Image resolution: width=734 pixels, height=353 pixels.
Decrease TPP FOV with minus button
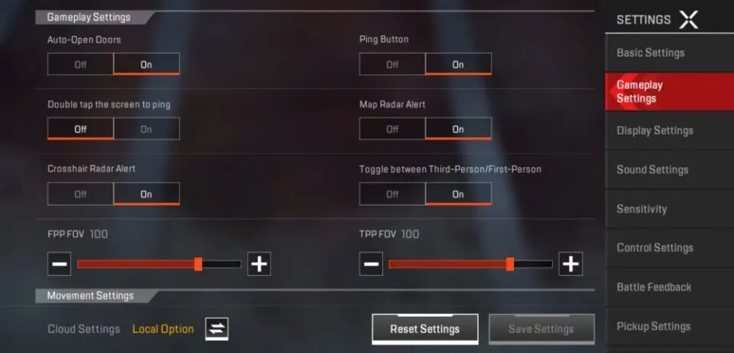click(372, 264)
